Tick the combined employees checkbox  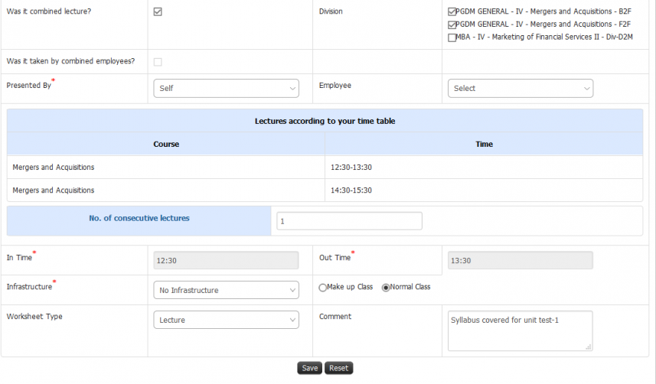pyautogui.click(x=158, y=62)
